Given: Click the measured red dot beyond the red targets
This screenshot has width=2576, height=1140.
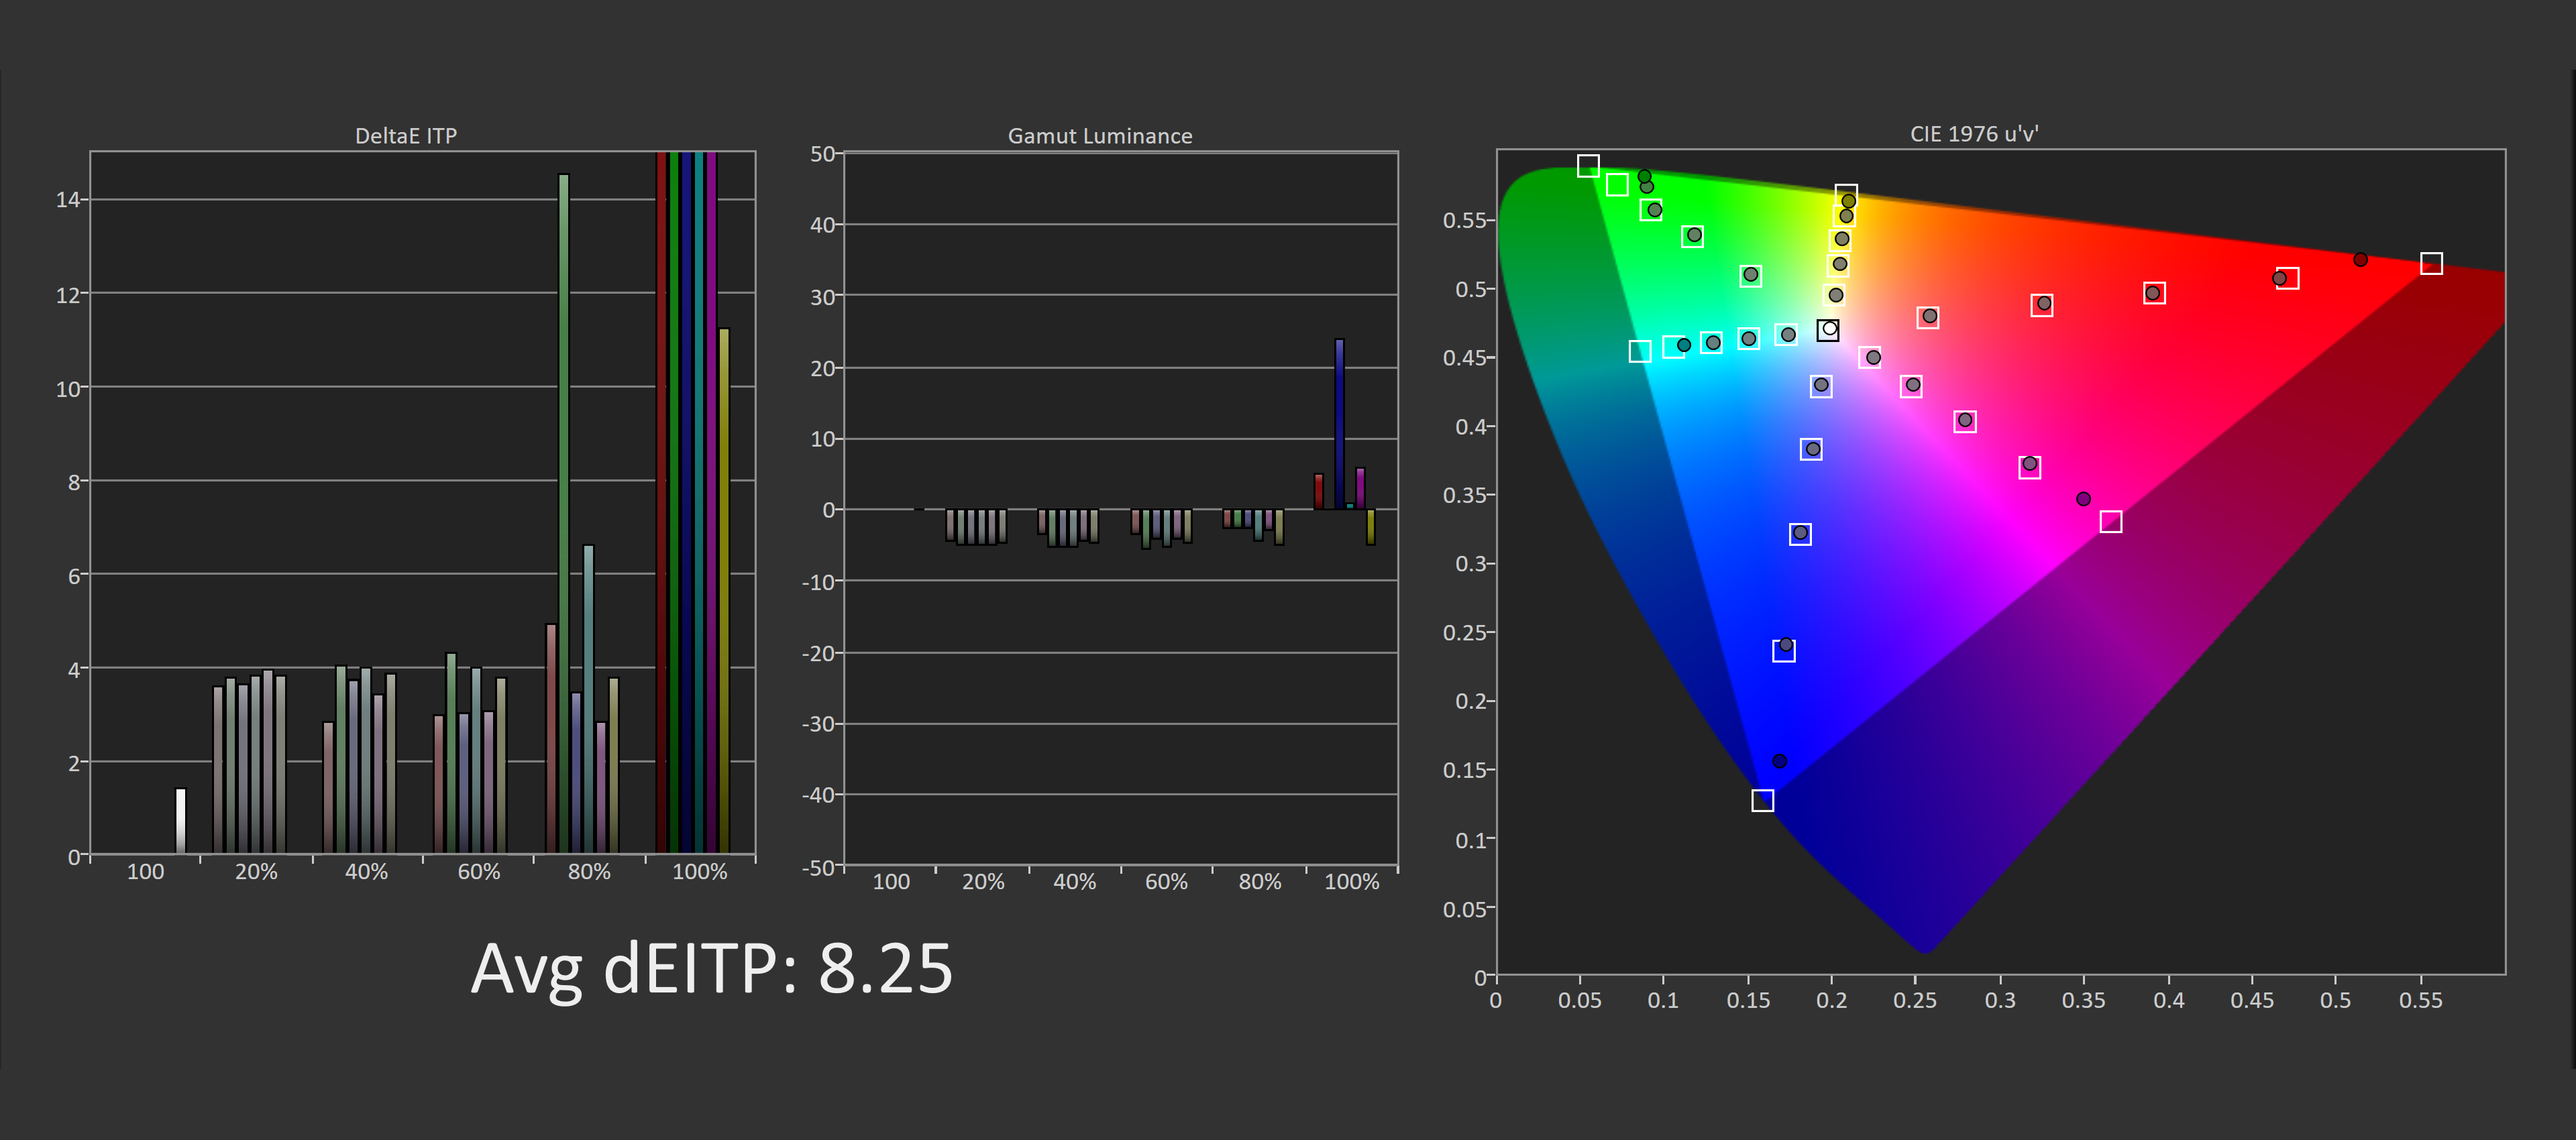Looking at the screenshot, I should pos(2360,259).
